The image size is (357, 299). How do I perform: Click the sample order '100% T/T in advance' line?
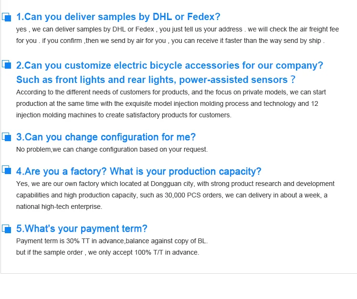click(107, 252)
